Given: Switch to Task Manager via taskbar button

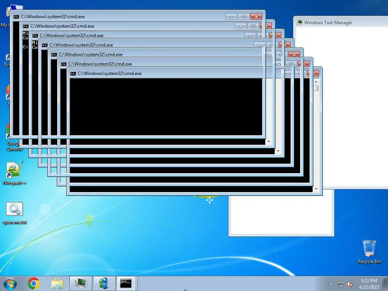Looking at the screenshot, I should [x=81, y=283].
